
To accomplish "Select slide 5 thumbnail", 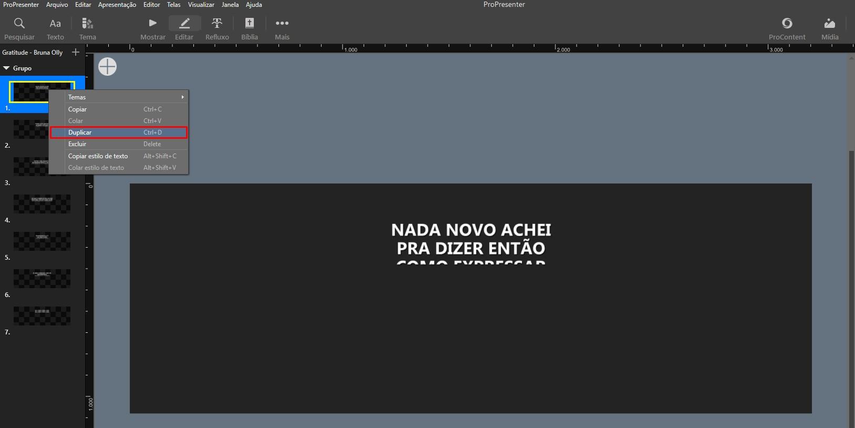I will [x=42, y=241].
